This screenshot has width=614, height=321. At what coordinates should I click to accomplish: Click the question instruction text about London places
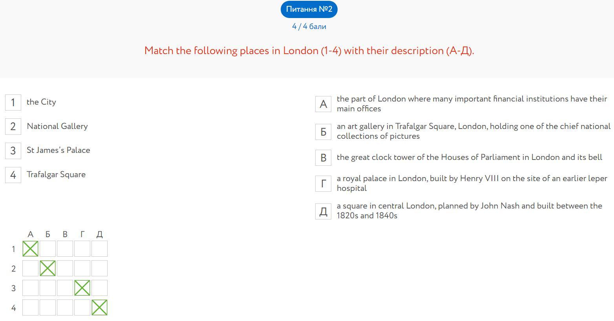(309, 51)
